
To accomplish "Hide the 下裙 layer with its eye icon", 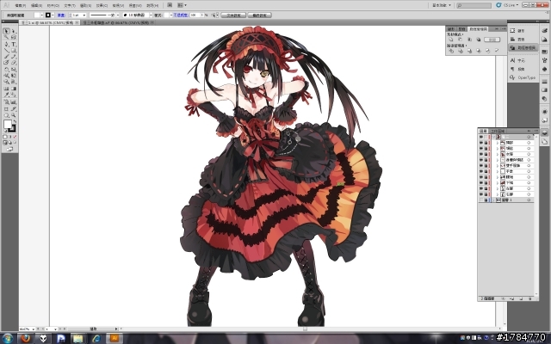I will (481, 182).
